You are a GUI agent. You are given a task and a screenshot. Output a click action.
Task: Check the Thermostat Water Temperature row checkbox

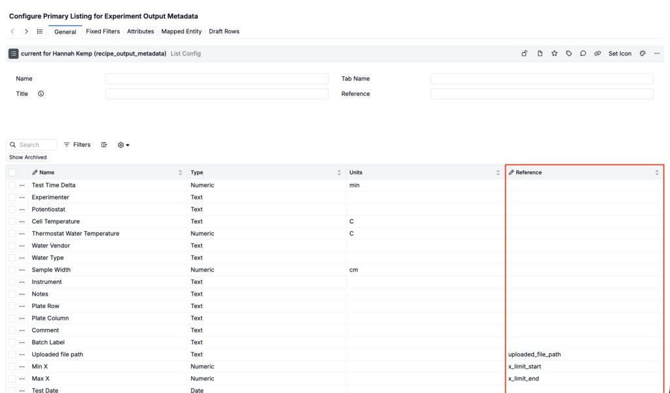(x=12, y=234)
